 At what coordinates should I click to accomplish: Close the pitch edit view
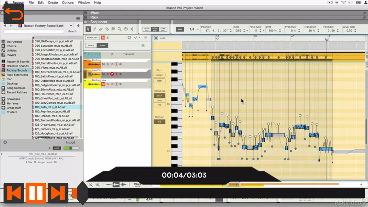coord(156,38)
